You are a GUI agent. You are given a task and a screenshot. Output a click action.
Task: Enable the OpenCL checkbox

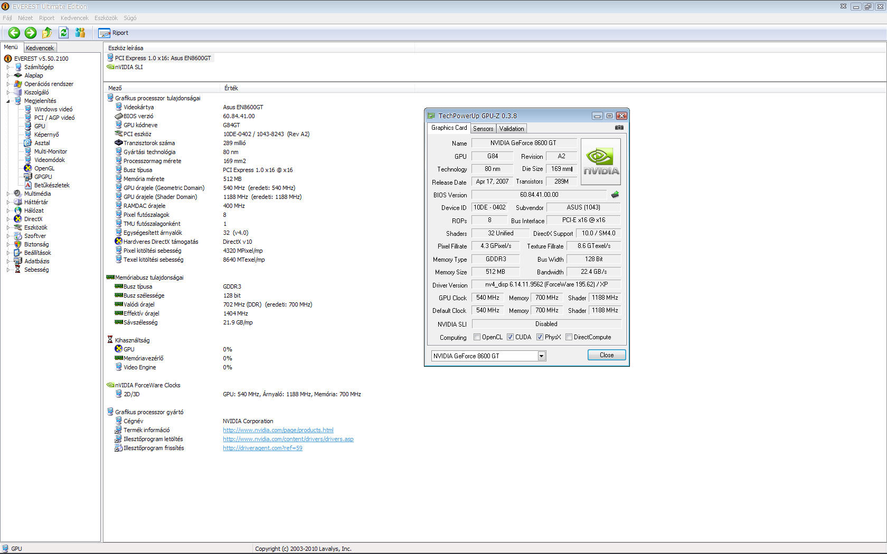pos(477,337)
